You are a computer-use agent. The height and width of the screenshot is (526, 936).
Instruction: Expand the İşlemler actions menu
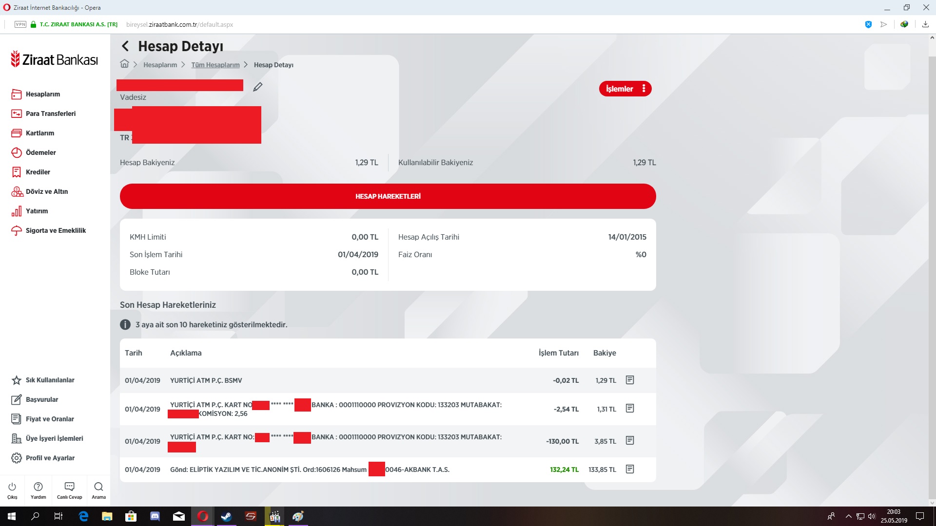[625, 89]
